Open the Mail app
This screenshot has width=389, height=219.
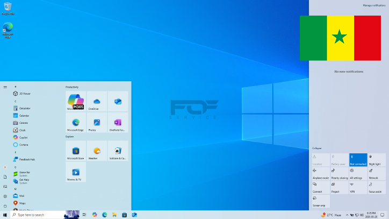(22, 196)
